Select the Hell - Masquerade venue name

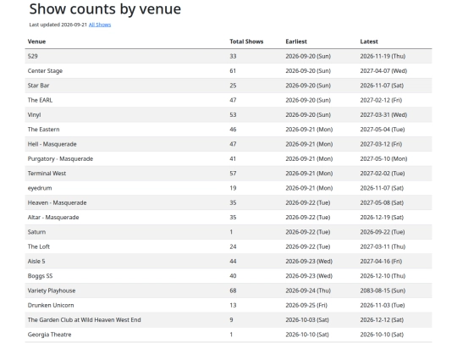tap(52, 144)
